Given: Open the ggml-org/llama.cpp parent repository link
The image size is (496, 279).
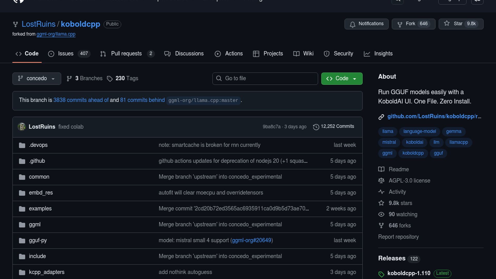Looking at the screenshot, I should click(x=56, y=34).
